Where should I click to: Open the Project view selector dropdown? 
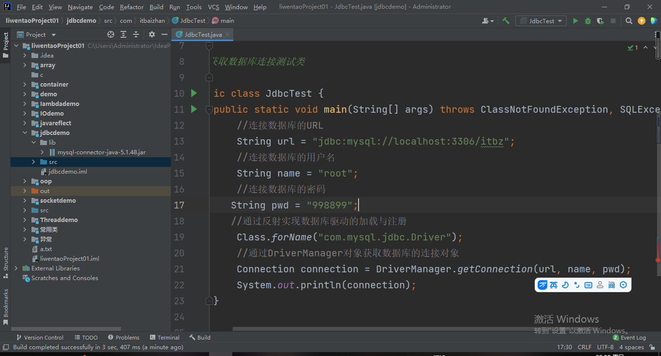[x=36, y=34]
